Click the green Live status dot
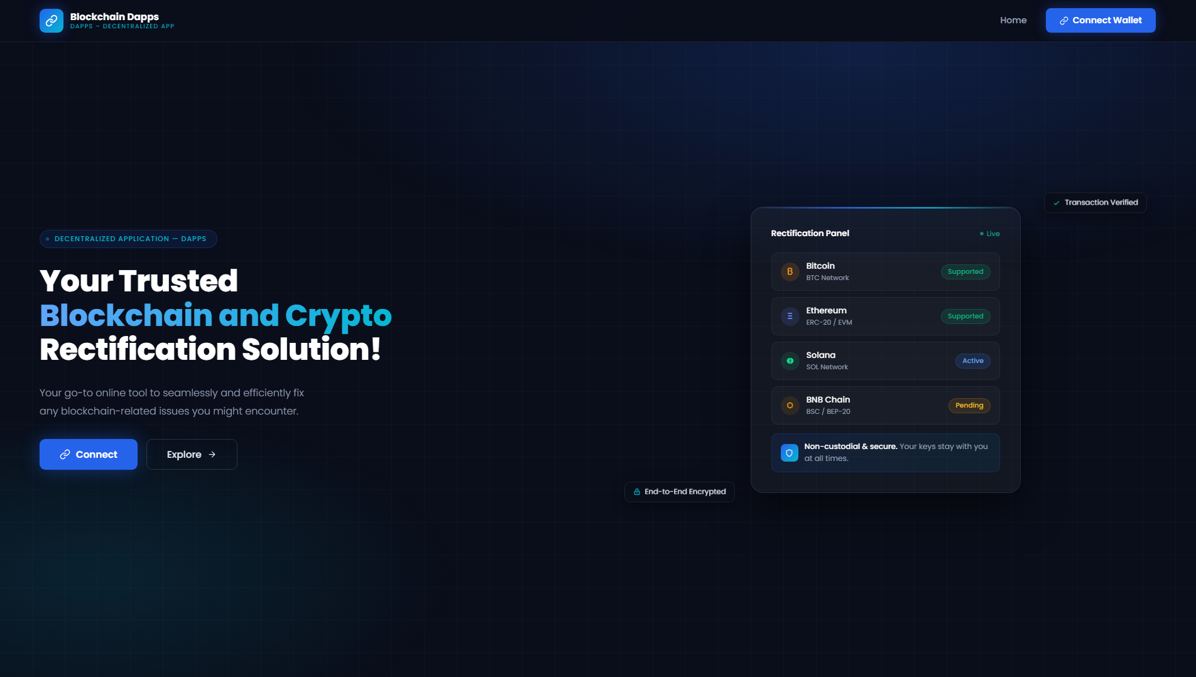This screenshot has width=1196, height=677. [x=982, y=234]
